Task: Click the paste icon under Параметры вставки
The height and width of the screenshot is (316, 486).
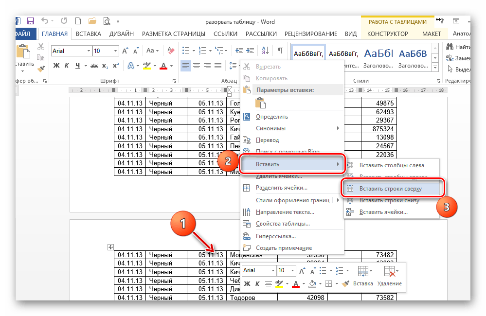Action: [260, 103]
